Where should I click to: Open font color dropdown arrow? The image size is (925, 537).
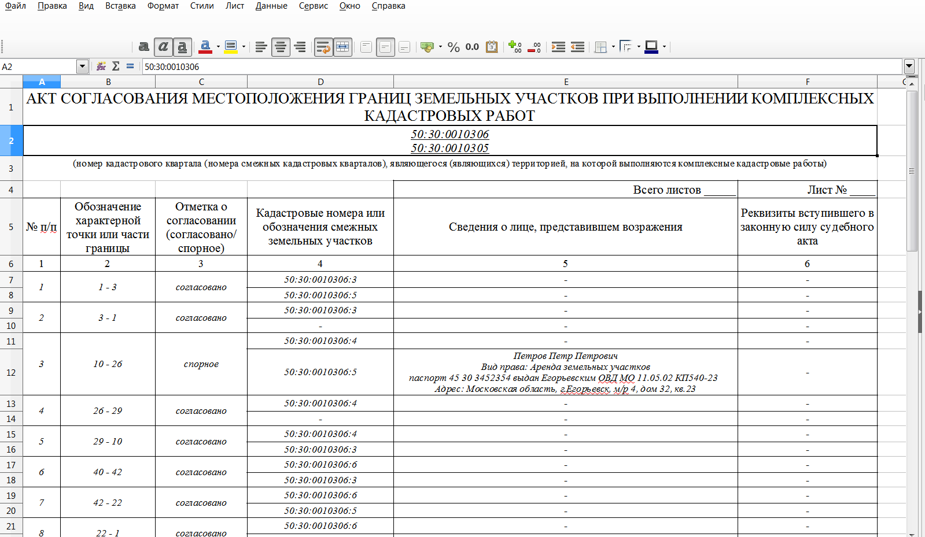(x=218, y=47)
